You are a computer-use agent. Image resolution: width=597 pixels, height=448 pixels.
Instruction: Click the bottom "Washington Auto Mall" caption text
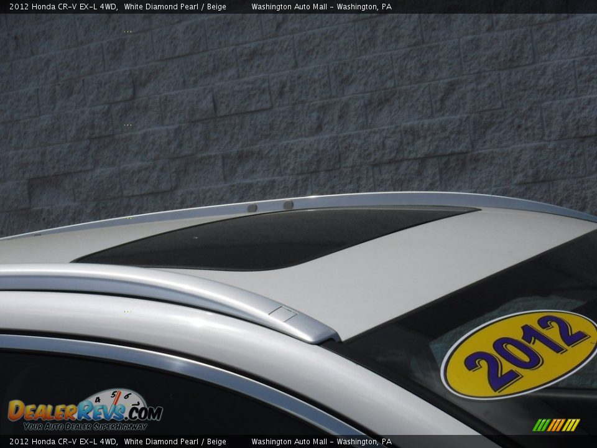tap(289, 442)
